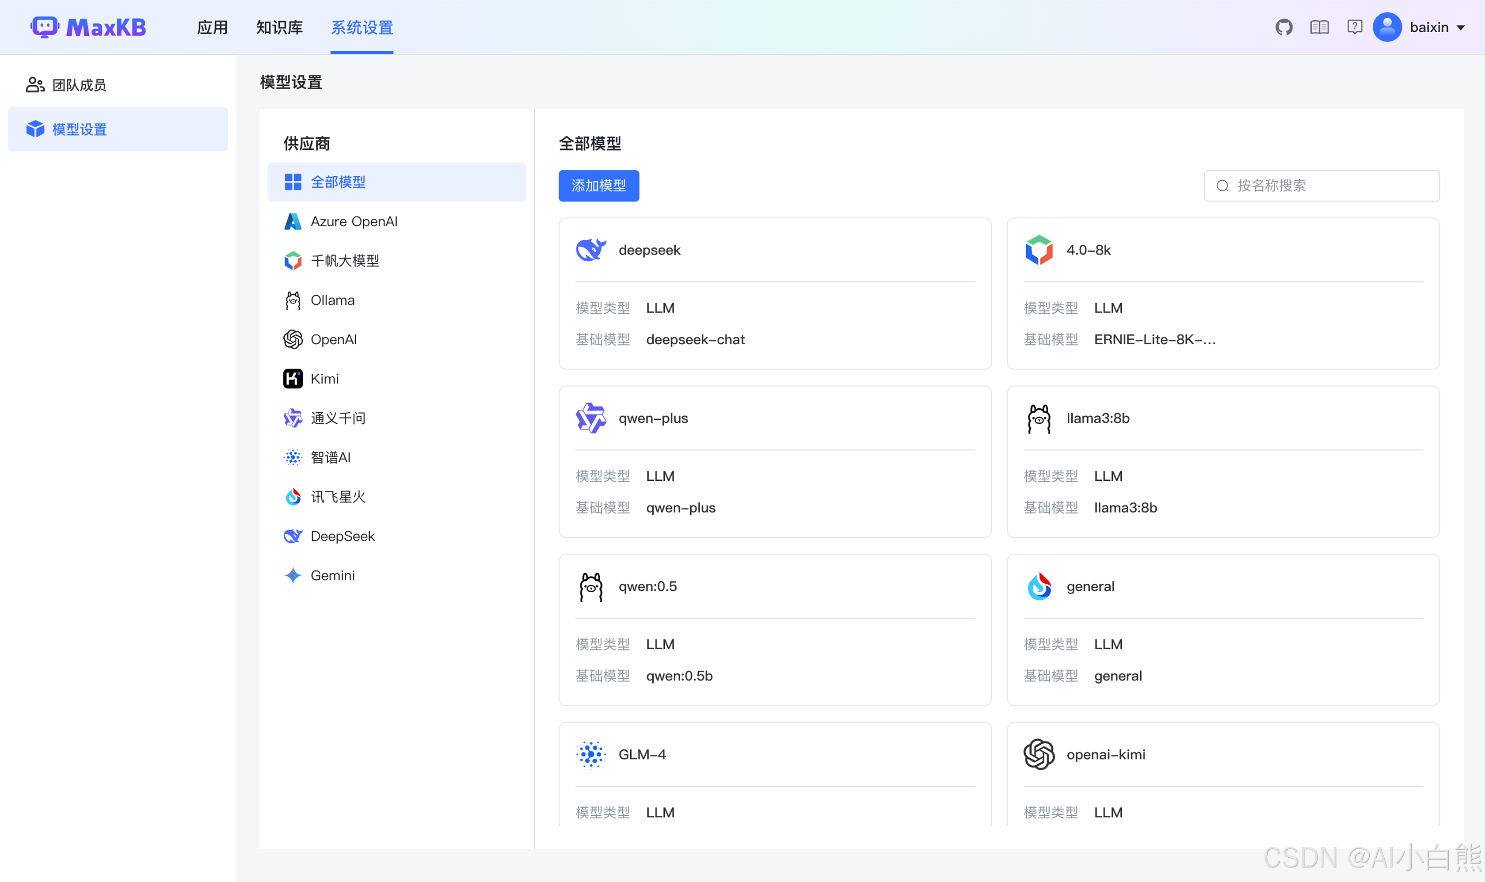Open the documentation icon in the top bar
Image resolution: width=1485 pixels, height=882 pixels.
[x=1319, y=27]
